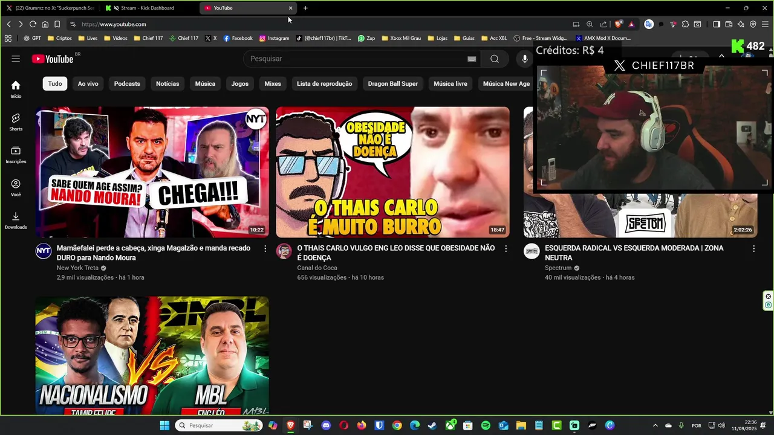The height and width of the screenshot is (435, 774).
Task: Open more options for Thais Carlo video
Action: pyautogui.click(x=506, y=248)
